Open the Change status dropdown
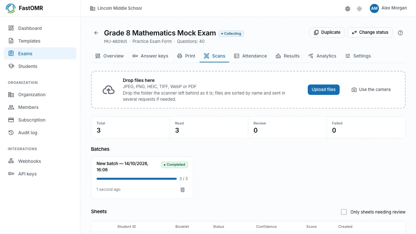Viewport: 416px width, 234px height. [370, 32]
